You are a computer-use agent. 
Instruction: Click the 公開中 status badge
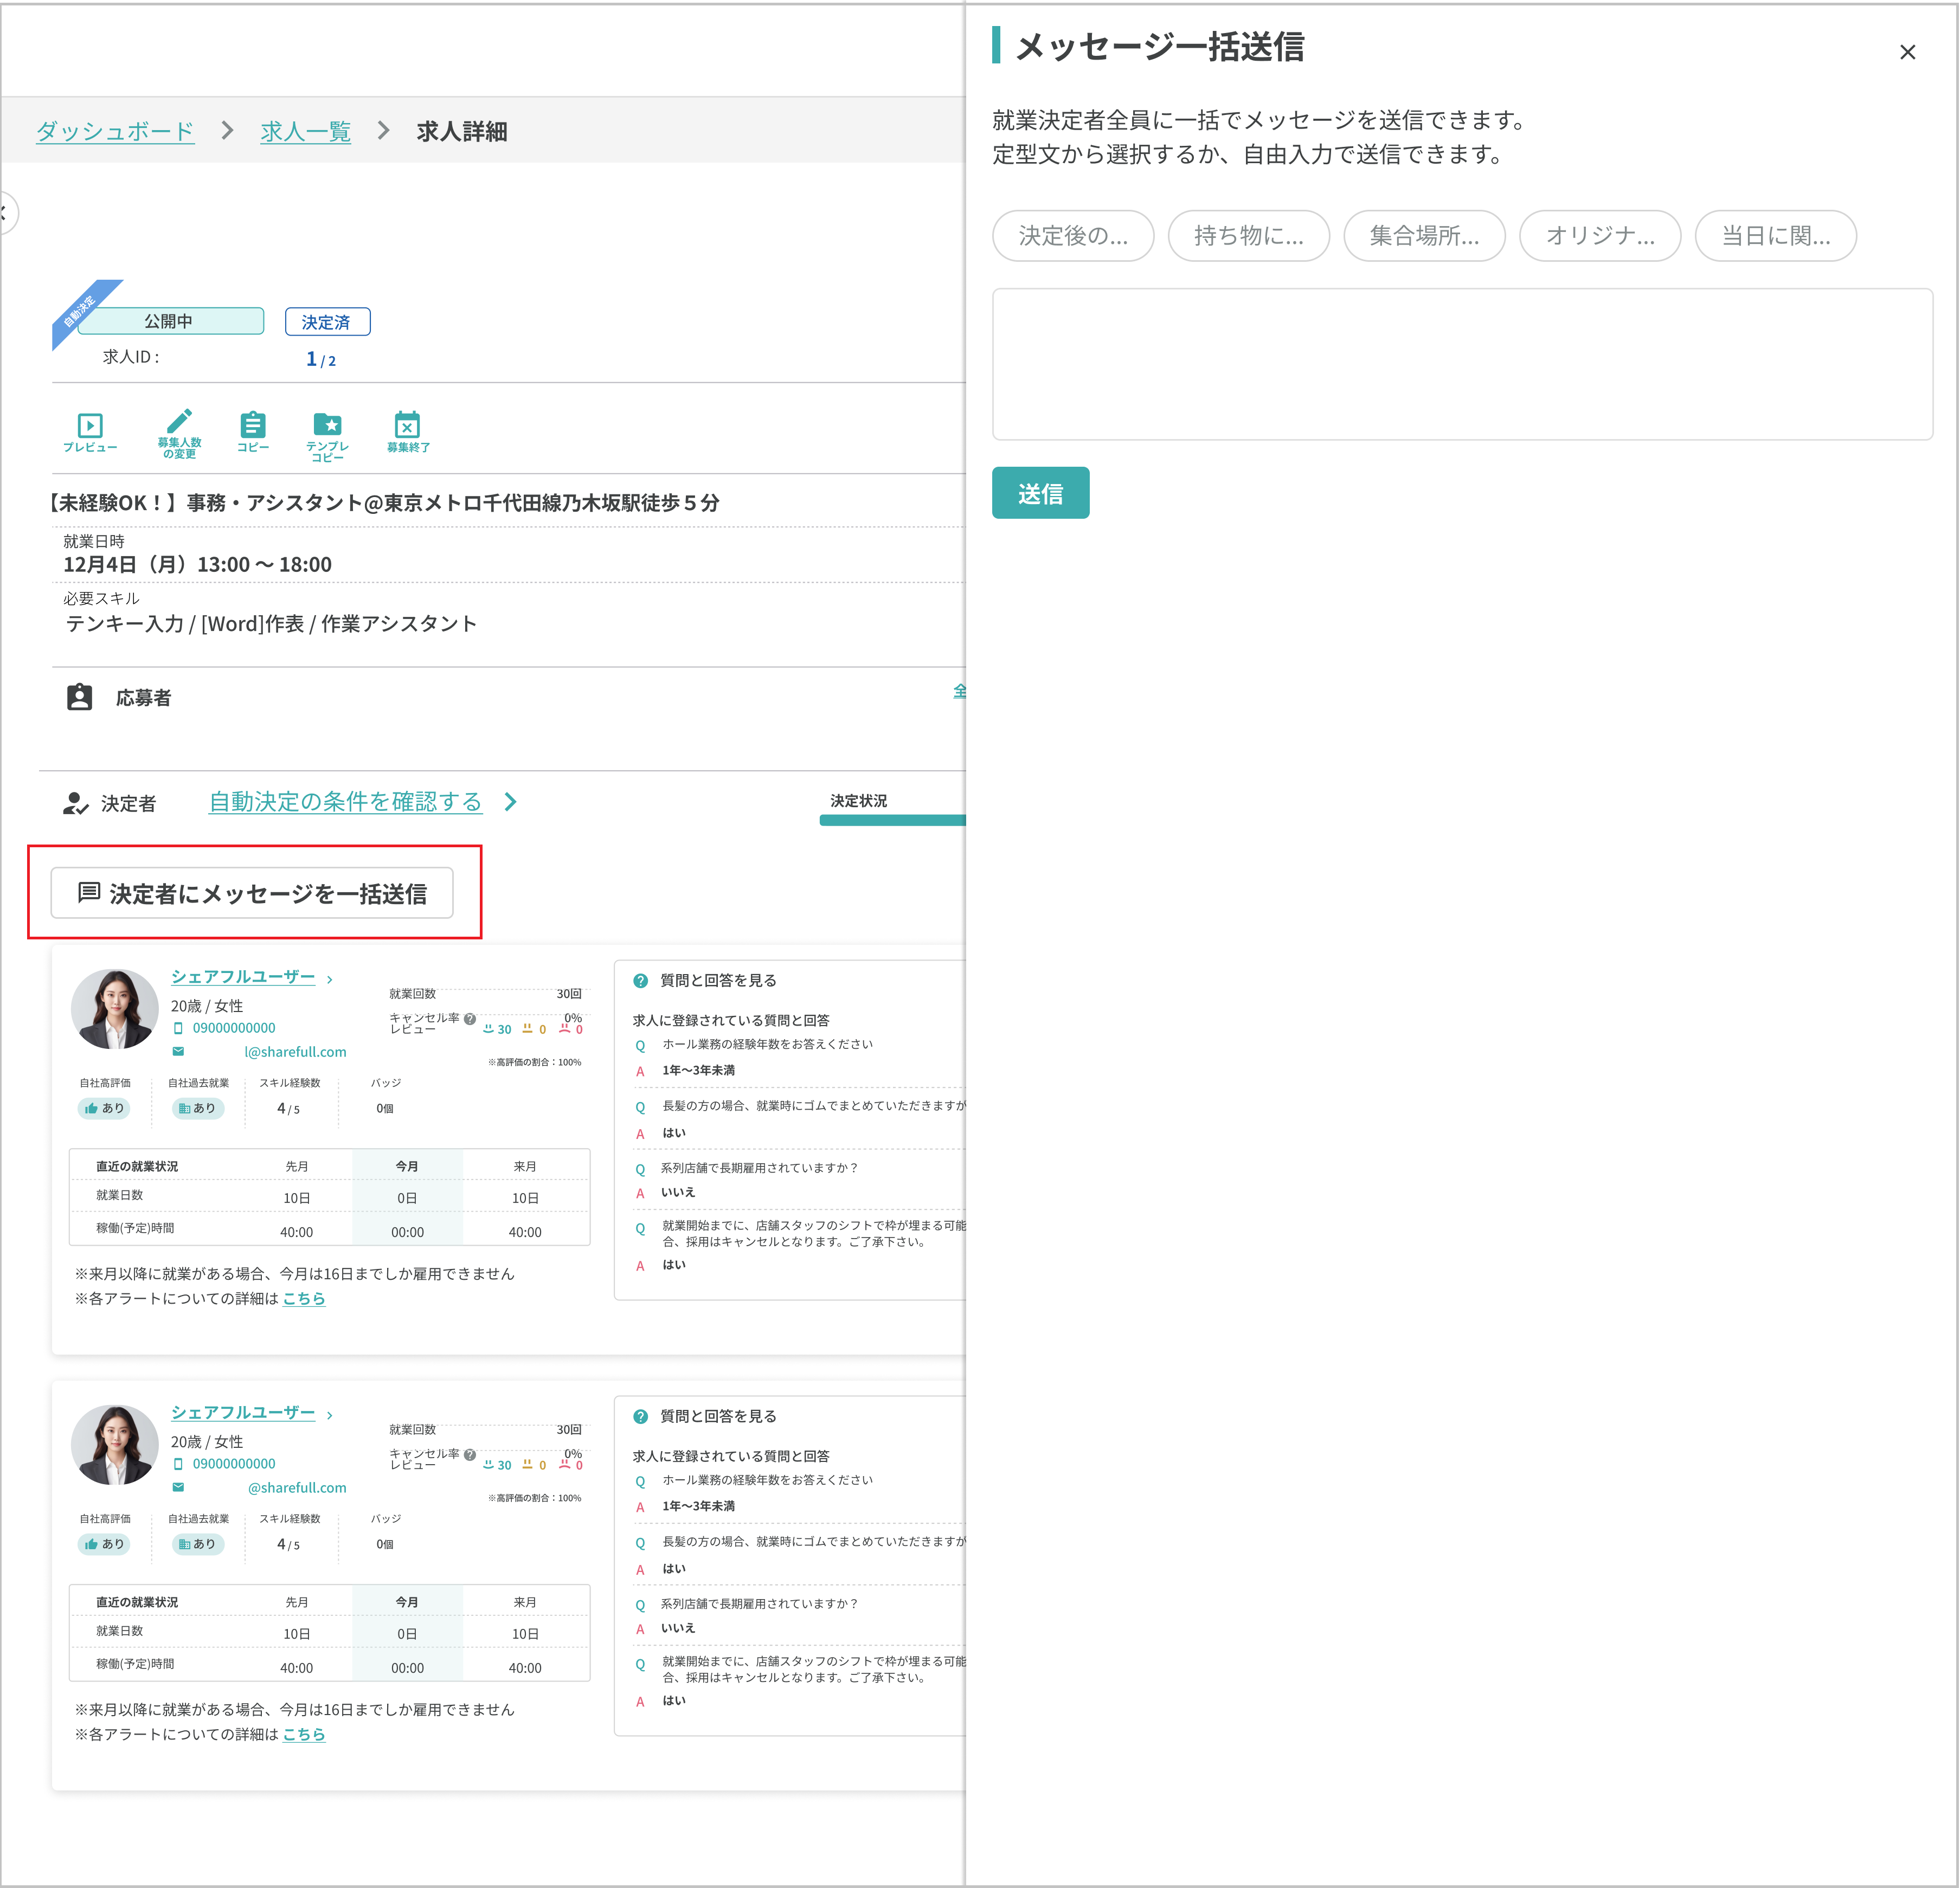coord(170,321)
